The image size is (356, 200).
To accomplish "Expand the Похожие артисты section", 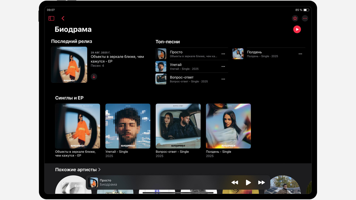I will [x=78, y=169].
